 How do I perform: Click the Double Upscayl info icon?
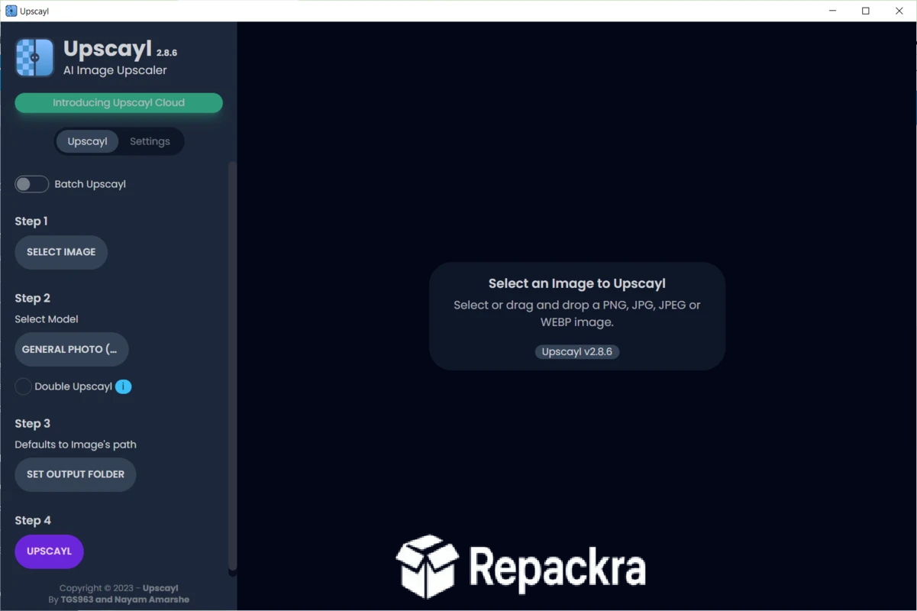click(x=124, y=386)
